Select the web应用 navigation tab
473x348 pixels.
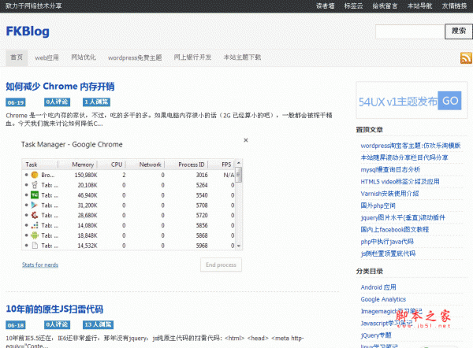point(47,57)
